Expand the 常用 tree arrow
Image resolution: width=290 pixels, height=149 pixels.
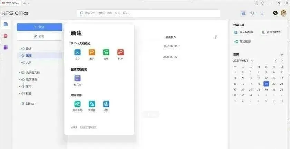[19, 86]
